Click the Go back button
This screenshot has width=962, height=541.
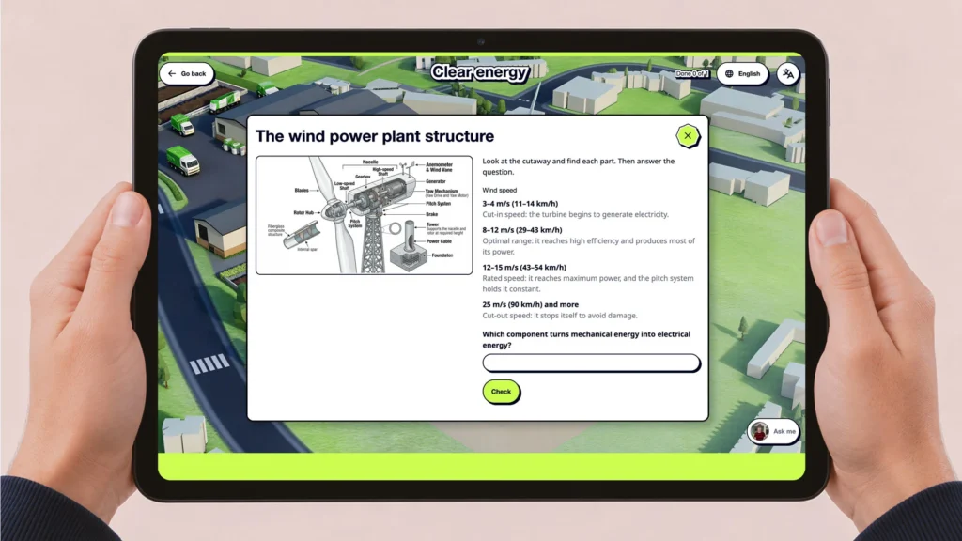tap(187, 73)
